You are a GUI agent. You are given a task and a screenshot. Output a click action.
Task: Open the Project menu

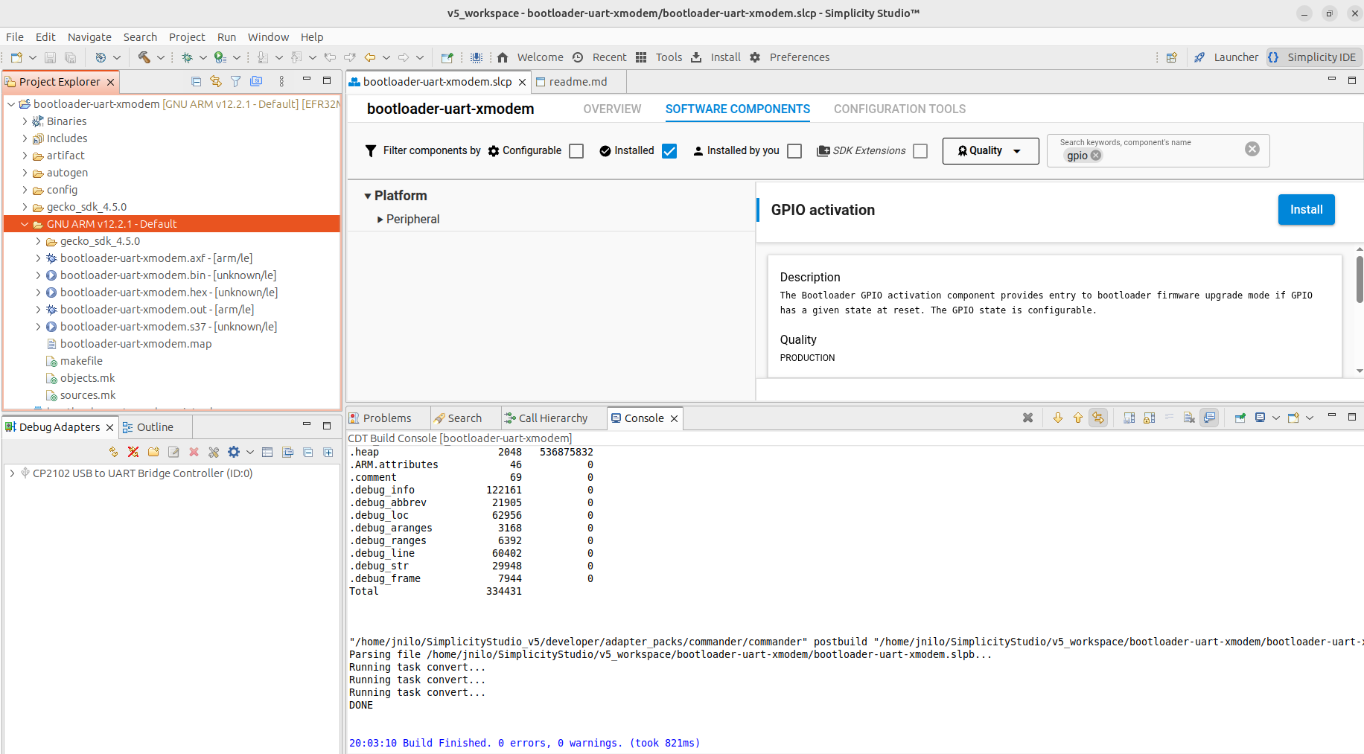click(x=186, y=37)
